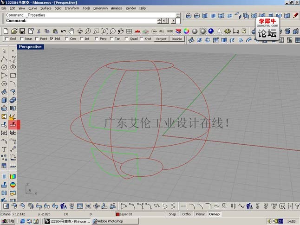Enable the Knot osnap checkbox
This screenshot has height=225, width=300.
141,39
